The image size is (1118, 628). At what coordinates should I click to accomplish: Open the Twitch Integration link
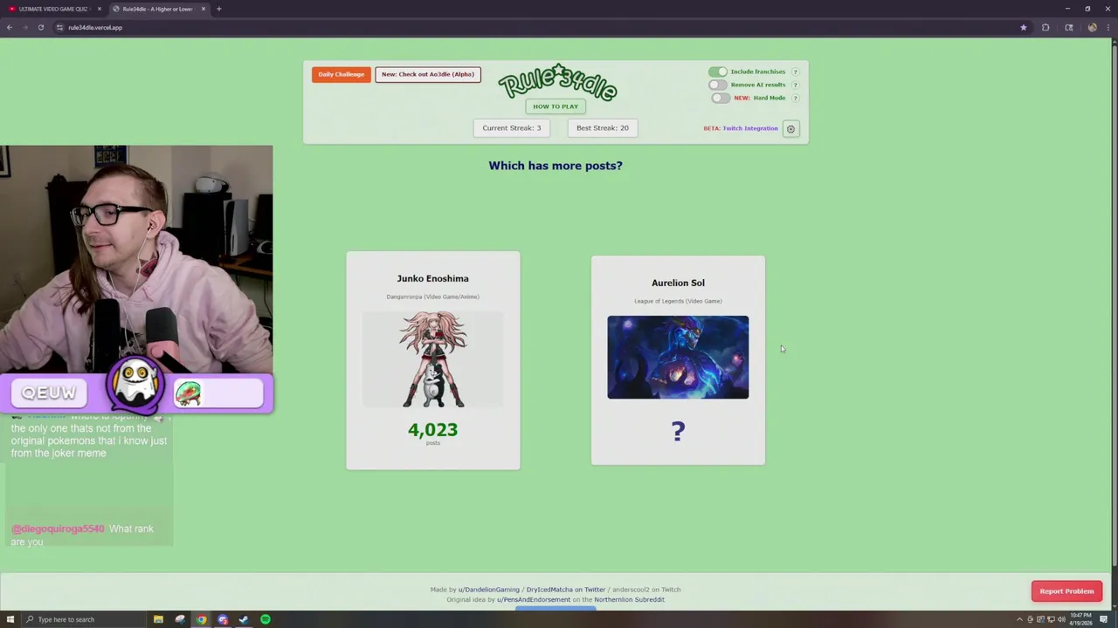coord(749,128)
